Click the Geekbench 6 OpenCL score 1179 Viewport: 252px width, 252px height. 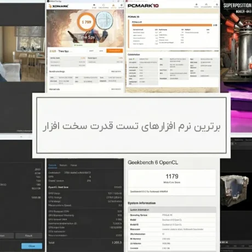[172, 176]
